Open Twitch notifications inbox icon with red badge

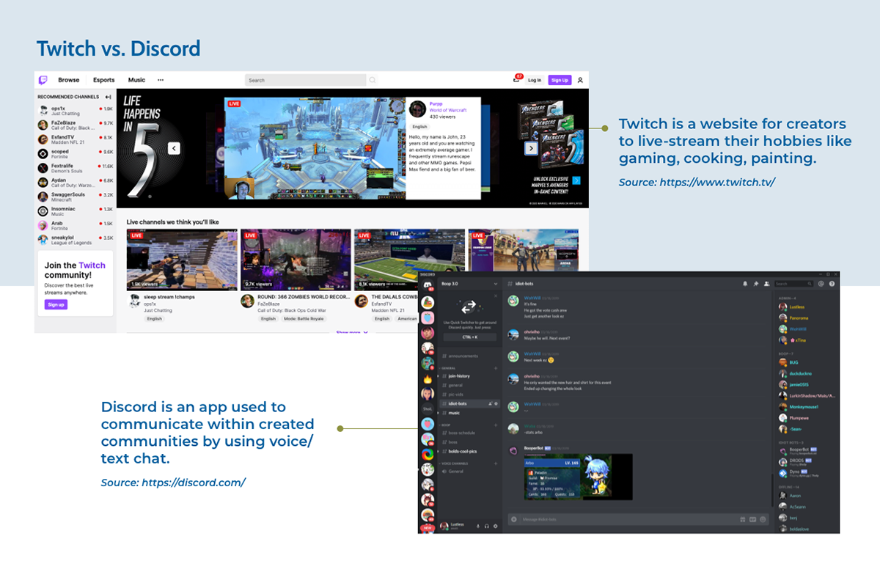pos(518,79)
